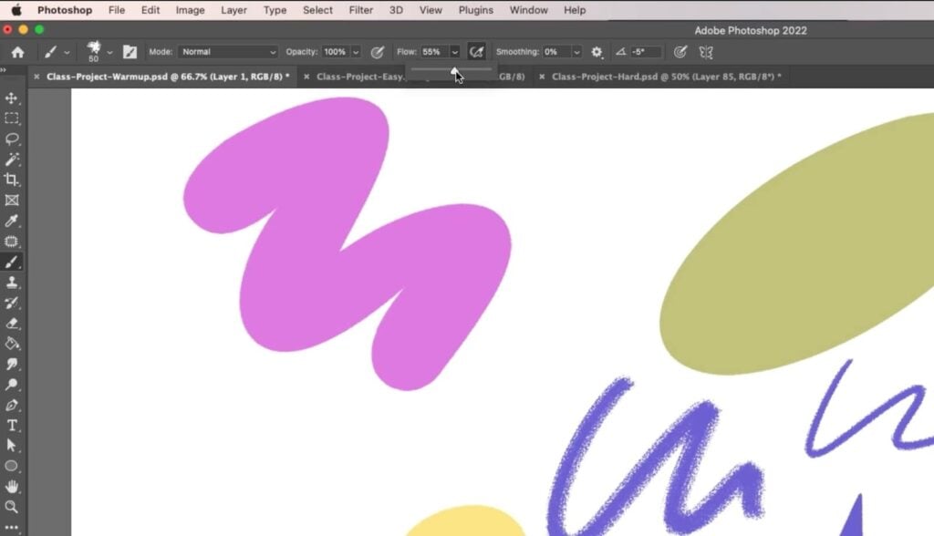Screen dimensions: 934x536
Task: Open the Image menu
Action: pyautogui.click(x=190, y=10)
